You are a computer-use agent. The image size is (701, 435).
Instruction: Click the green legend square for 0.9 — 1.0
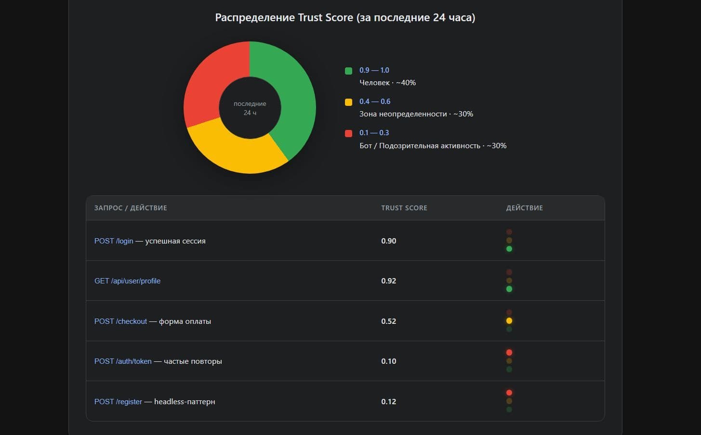(348, 71)
